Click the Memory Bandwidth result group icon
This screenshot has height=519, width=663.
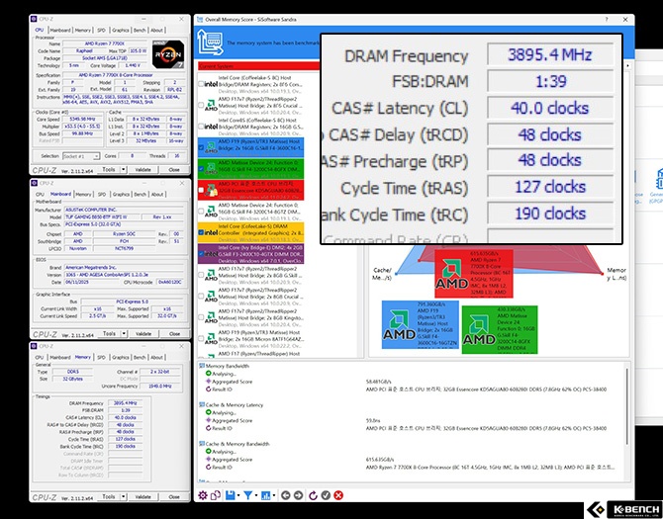pos(202,366)
